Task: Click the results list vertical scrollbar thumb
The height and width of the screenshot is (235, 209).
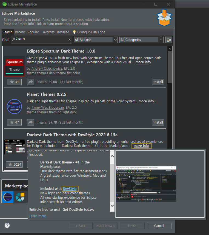Action: pos(170,67)
